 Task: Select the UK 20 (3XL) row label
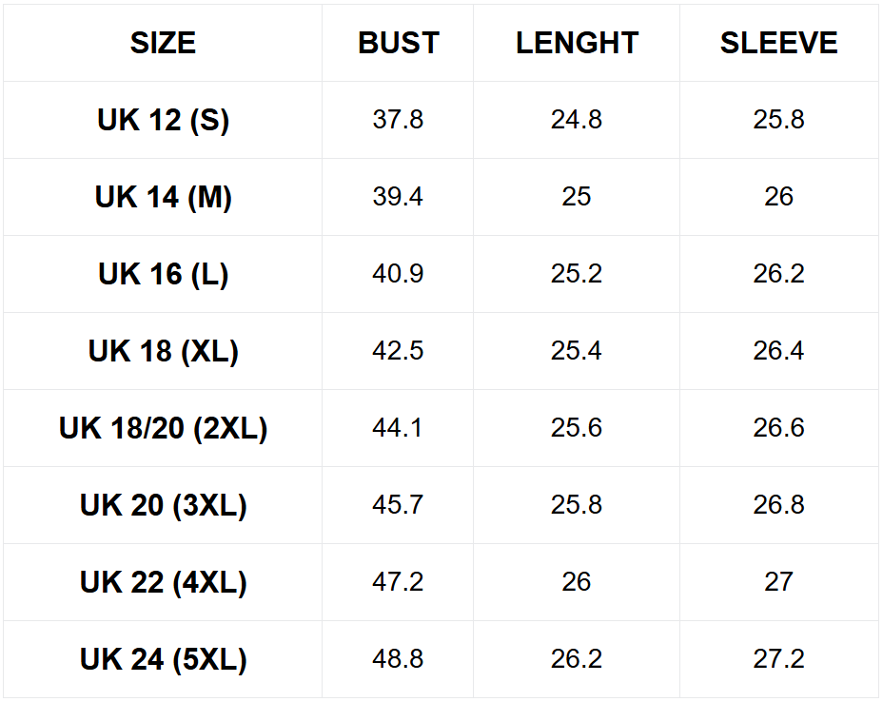pyautogui.click(x=163, y=505)
